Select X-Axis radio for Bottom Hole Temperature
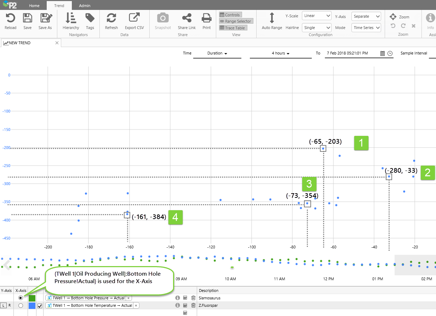 [21, 305]
